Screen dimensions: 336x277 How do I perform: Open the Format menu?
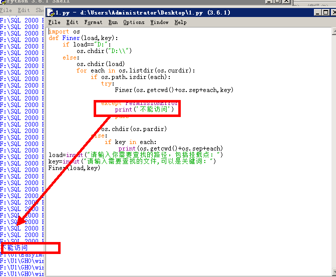pyautogui.click(x=93, y=22)
